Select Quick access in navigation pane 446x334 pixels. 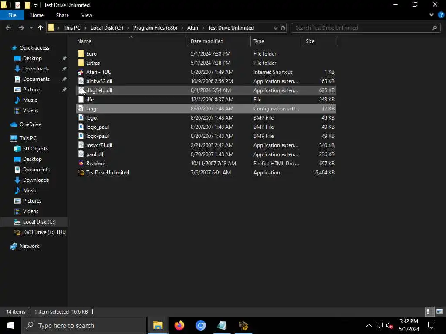point(34,48)
